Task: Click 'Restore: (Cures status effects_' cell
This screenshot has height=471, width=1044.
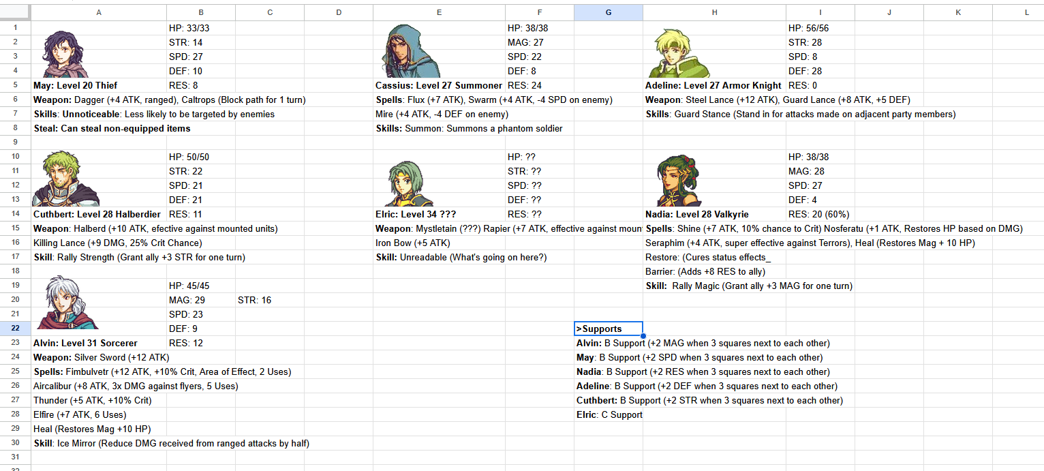Action: click(x=714, y=257)
